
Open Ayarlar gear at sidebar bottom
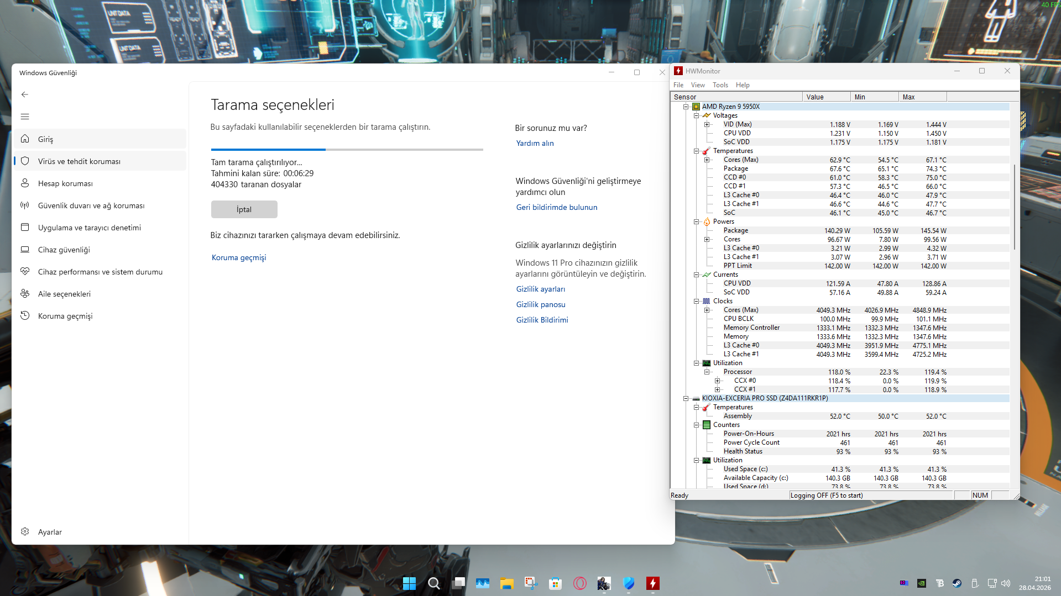pos(100,532)
